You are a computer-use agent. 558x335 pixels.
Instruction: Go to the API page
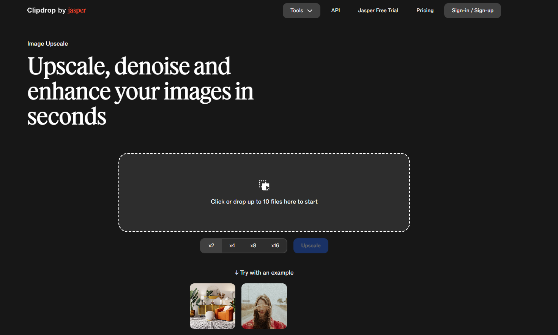(336, 11)
